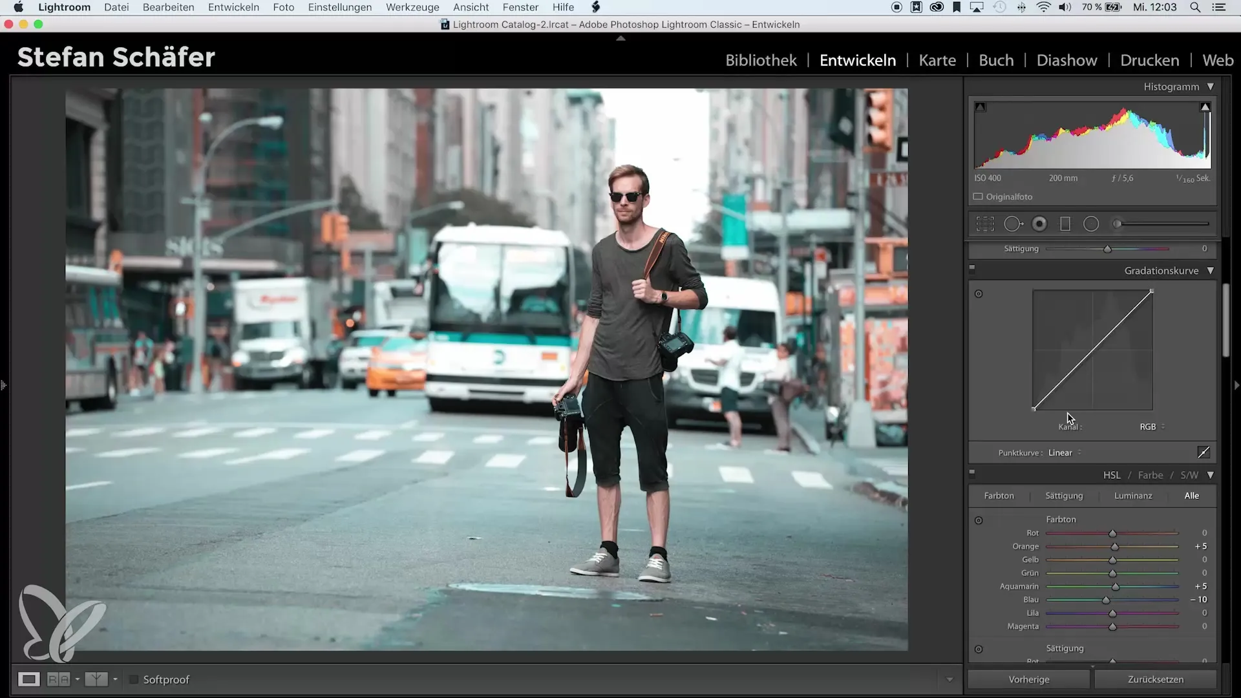This screenshot has width=1241, height=698.
Task: Show the left panel group
Action: 3,385
